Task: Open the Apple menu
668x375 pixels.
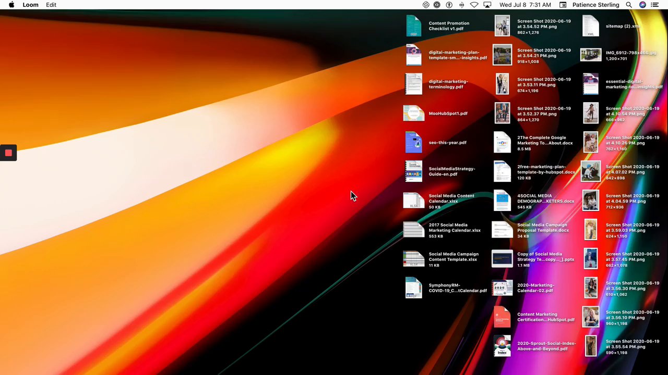Action: click(11, 5)
